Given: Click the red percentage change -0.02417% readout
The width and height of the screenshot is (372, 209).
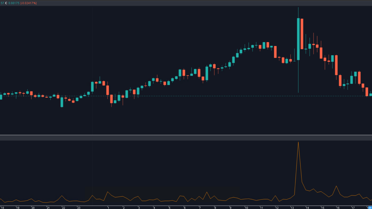Looking at the screenshot, I should coord(28,3).
